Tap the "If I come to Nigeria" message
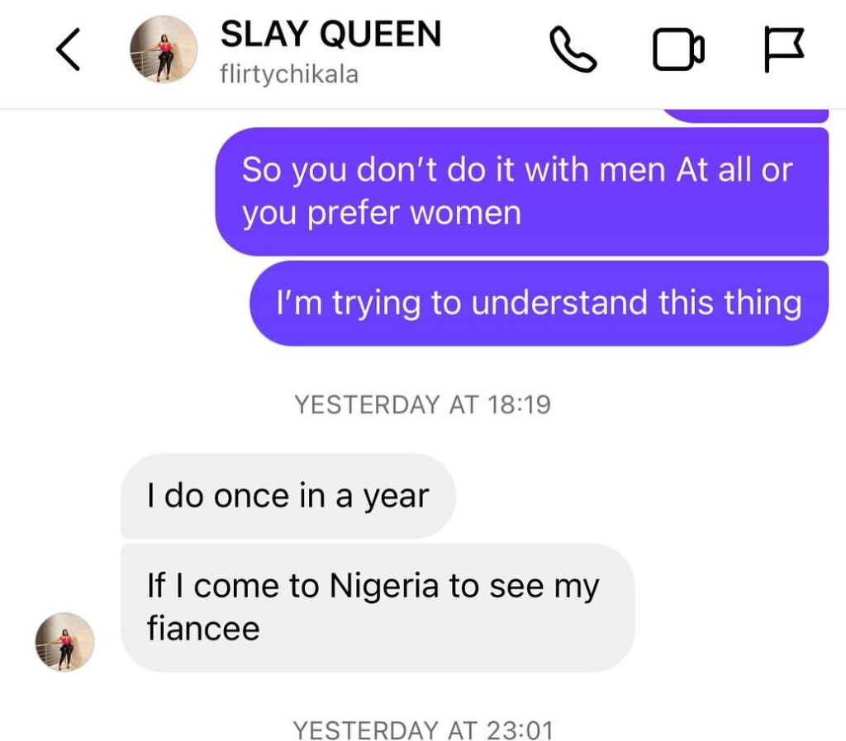The height and width of the screenshot is (741, 846). tap(377, 606)
